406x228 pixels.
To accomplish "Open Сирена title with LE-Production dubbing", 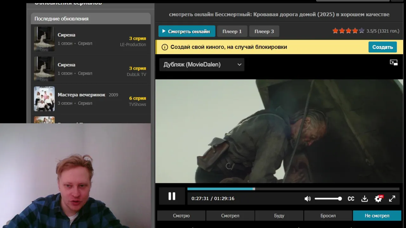I will (66, 35).
